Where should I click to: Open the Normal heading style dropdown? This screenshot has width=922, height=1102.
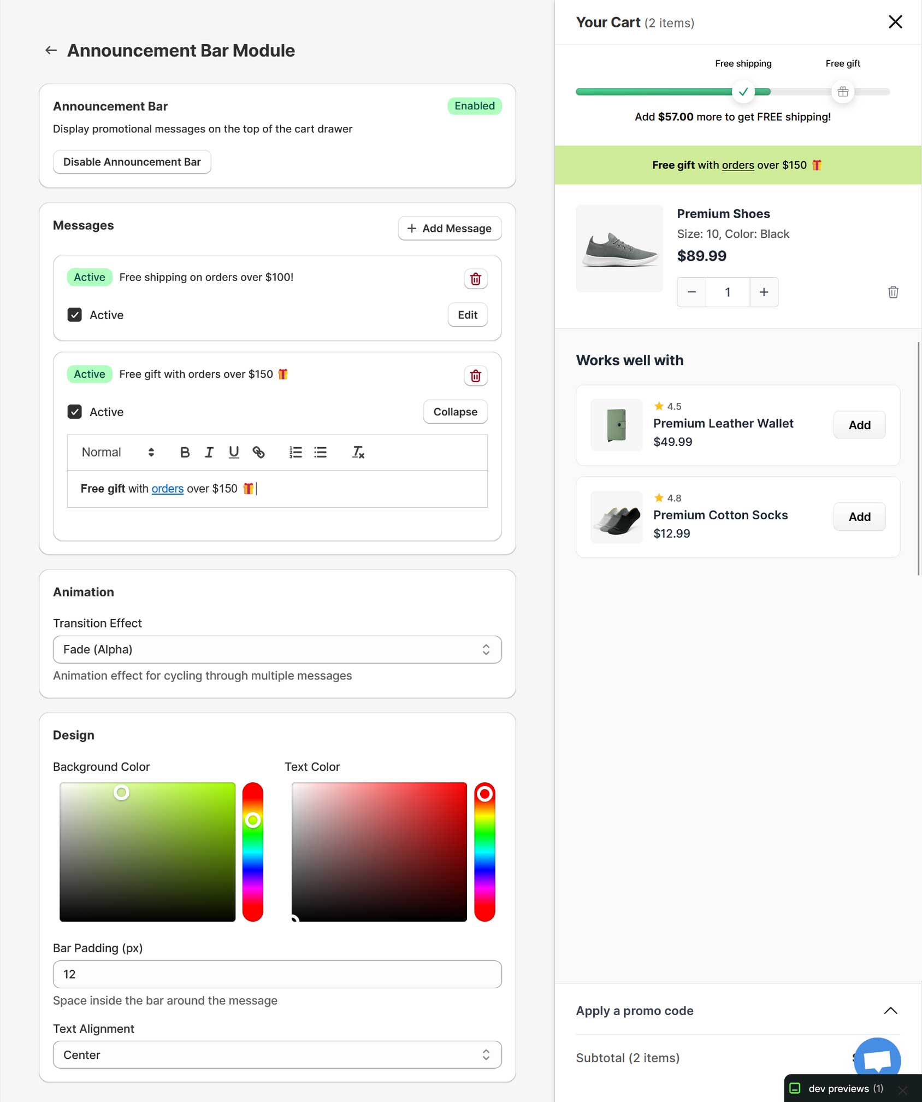117,452
